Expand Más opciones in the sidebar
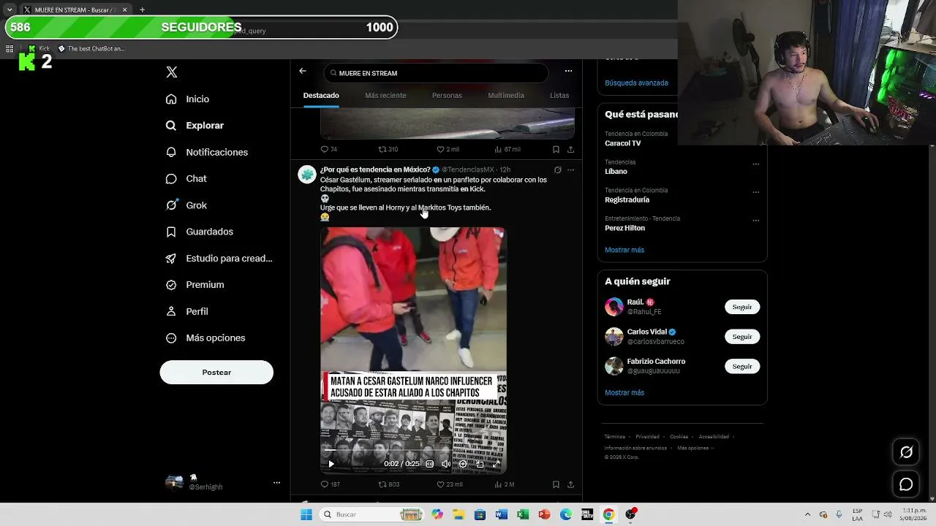The width and height of the screenshot is (936, 526). pos(205,338)
